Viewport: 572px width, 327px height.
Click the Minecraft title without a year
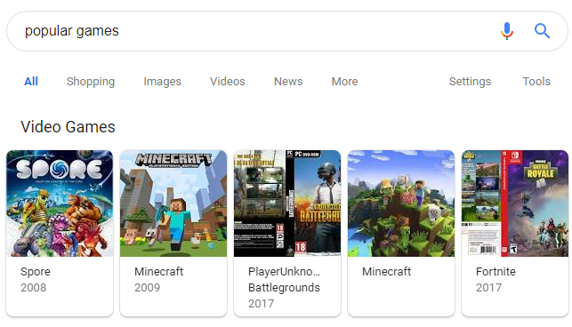click(x=386, y=272)
